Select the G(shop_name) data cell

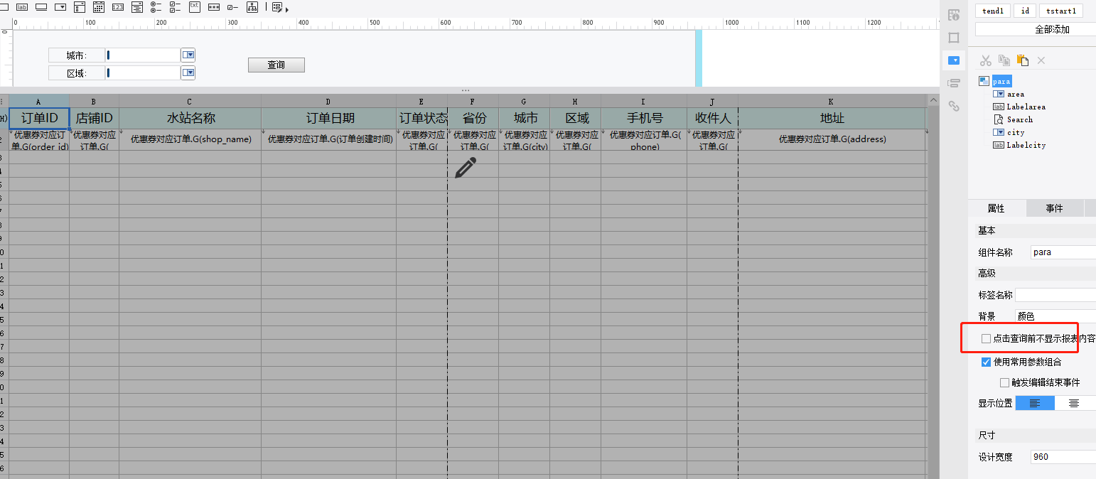tap(190, 139)
